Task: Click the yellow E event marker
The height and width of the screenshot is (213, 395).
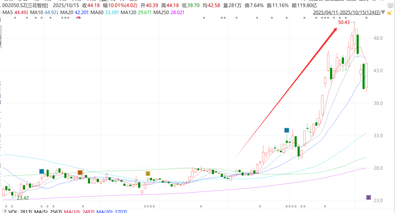Action: (148, 174)
